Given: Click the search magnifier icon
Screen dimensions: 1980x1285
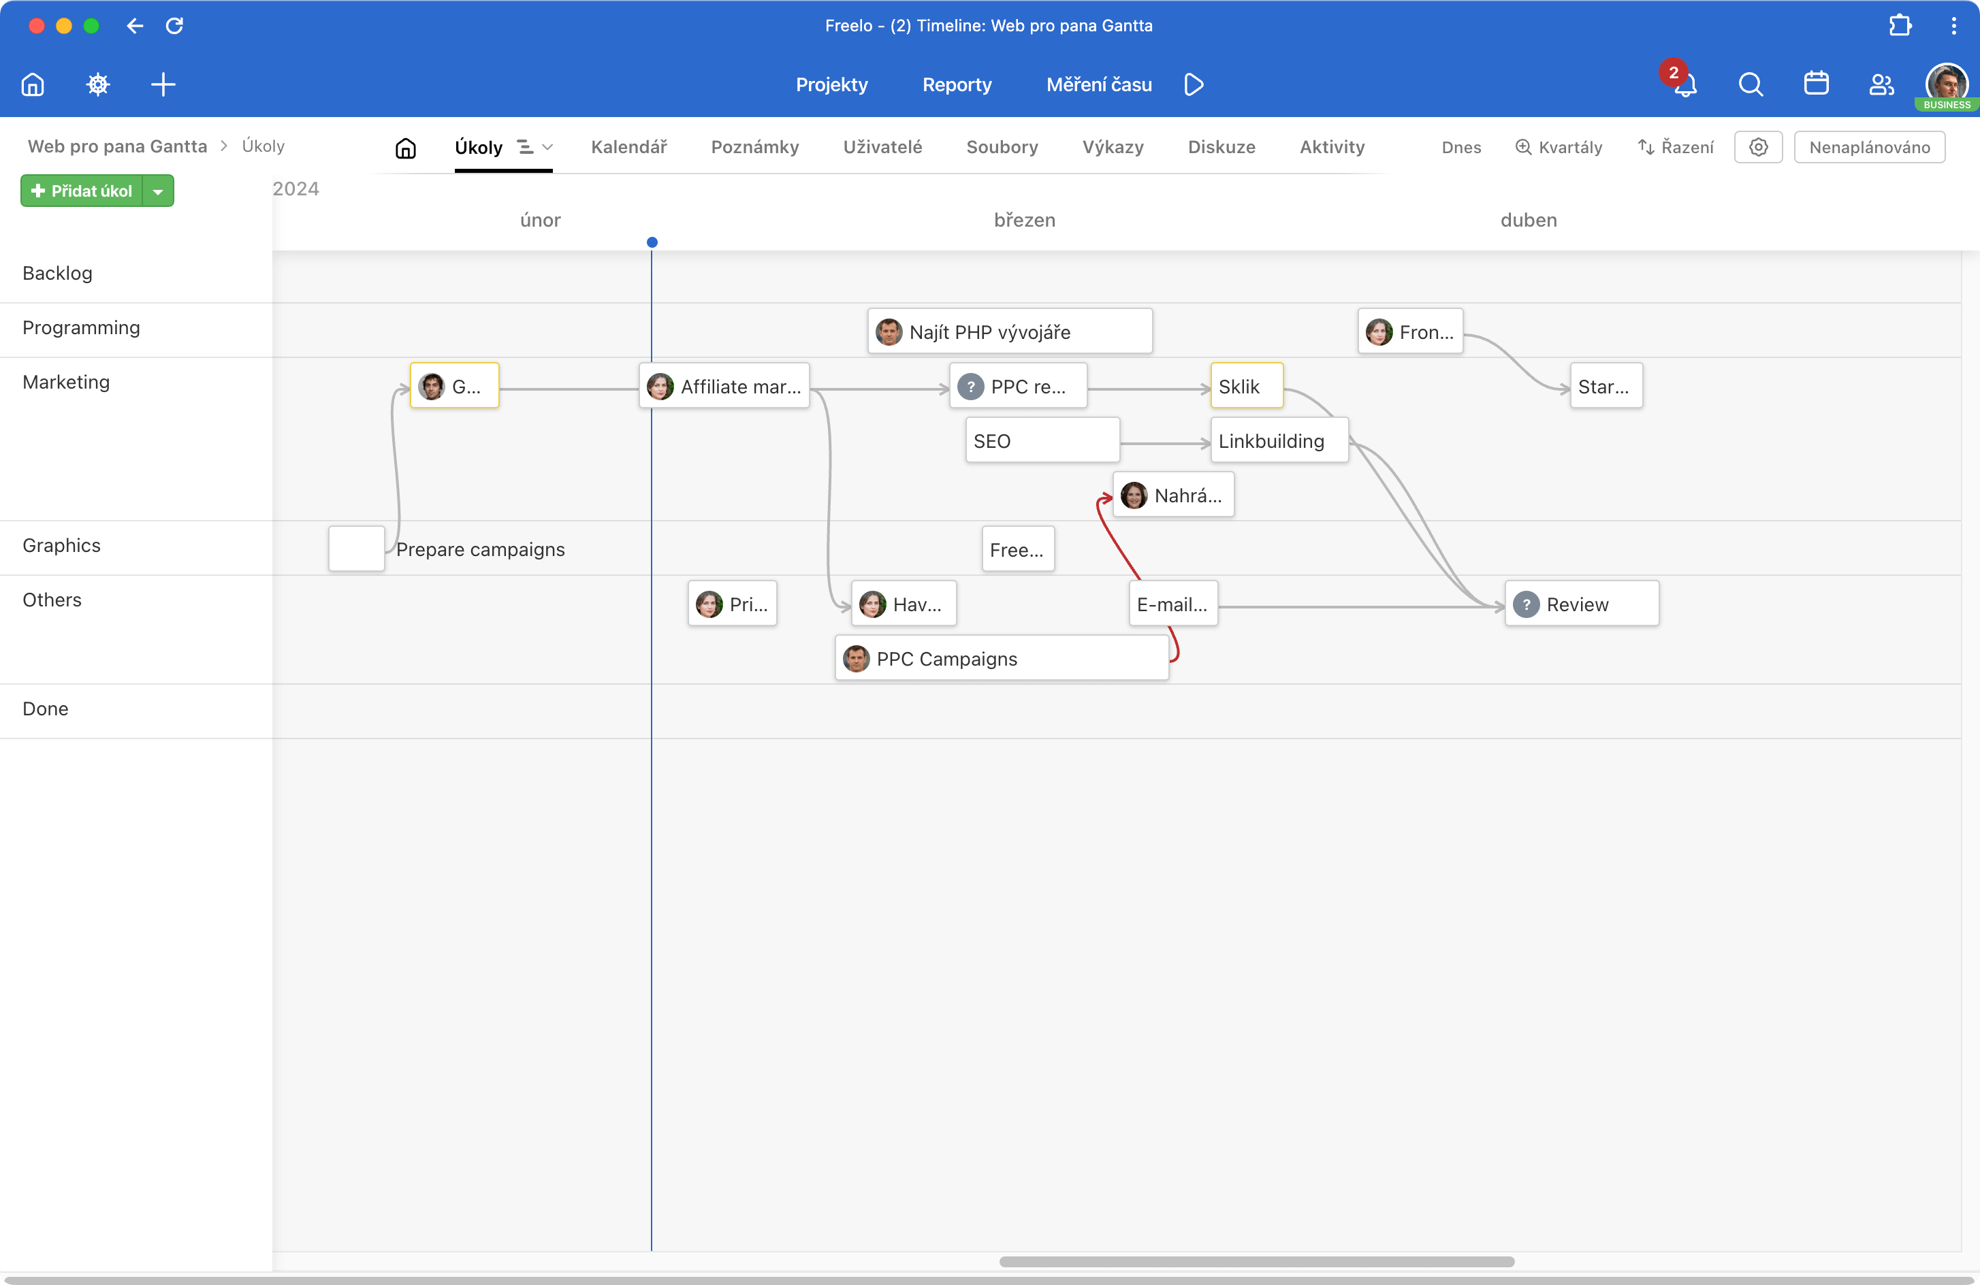Looking at the screenshot, I should point(1751,84).
